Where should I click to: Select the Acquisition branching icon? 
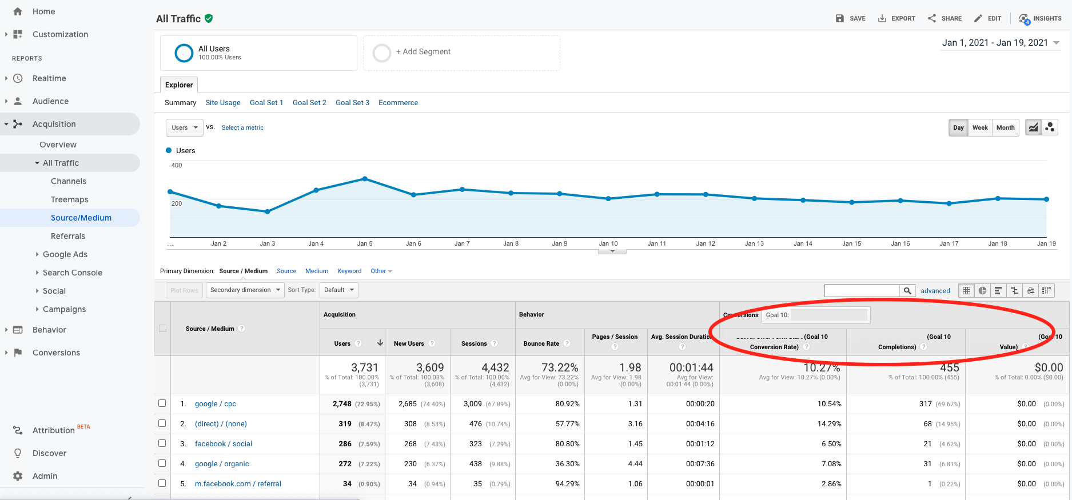(x=18, y=124)
